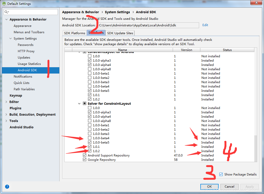This screenshot has width=264, height=194.
Task: Open the Passwords settings page
Action: [26, 45]
